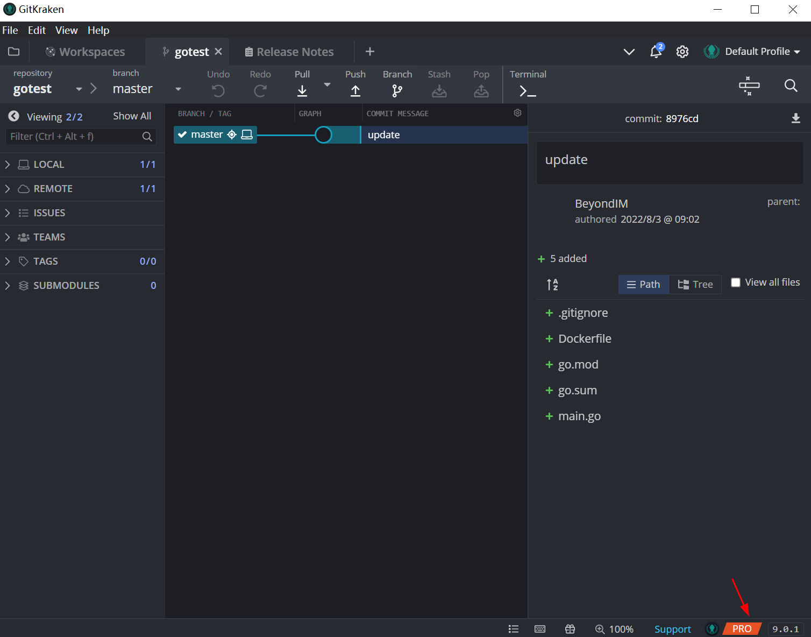Collapse left panel with back arrow icon
811x637 pixels.
(x=14, y=116)
